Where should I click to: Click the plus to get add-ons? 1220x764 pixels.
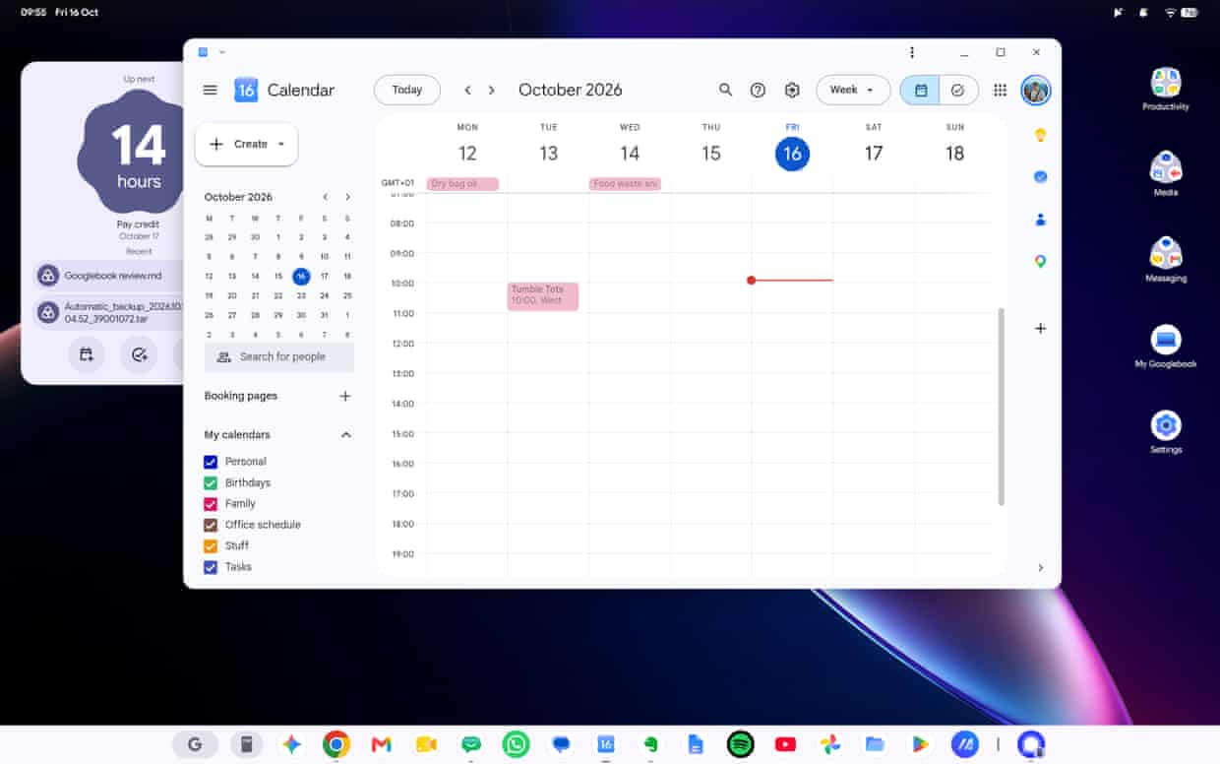pos(1040,328)
